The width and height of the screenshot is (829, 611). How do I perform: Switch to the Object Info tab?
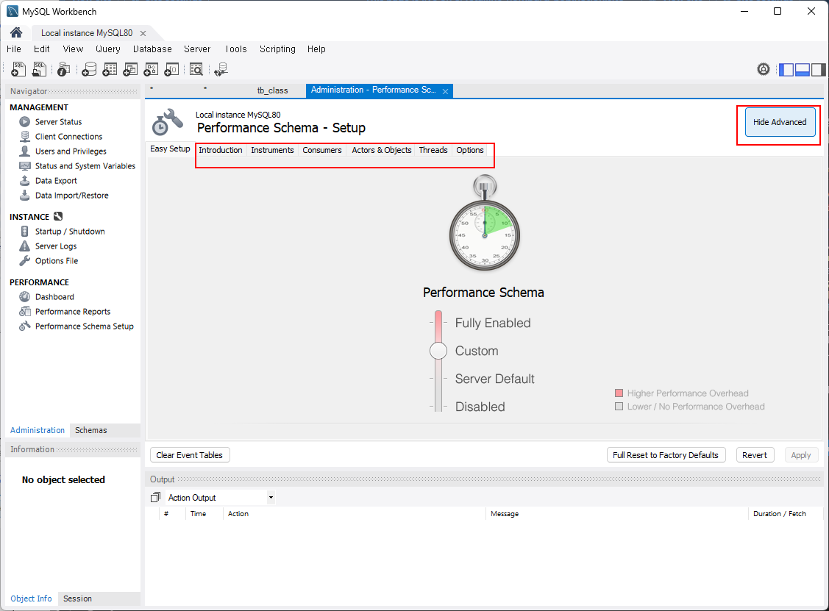click(x=31, y=599)
